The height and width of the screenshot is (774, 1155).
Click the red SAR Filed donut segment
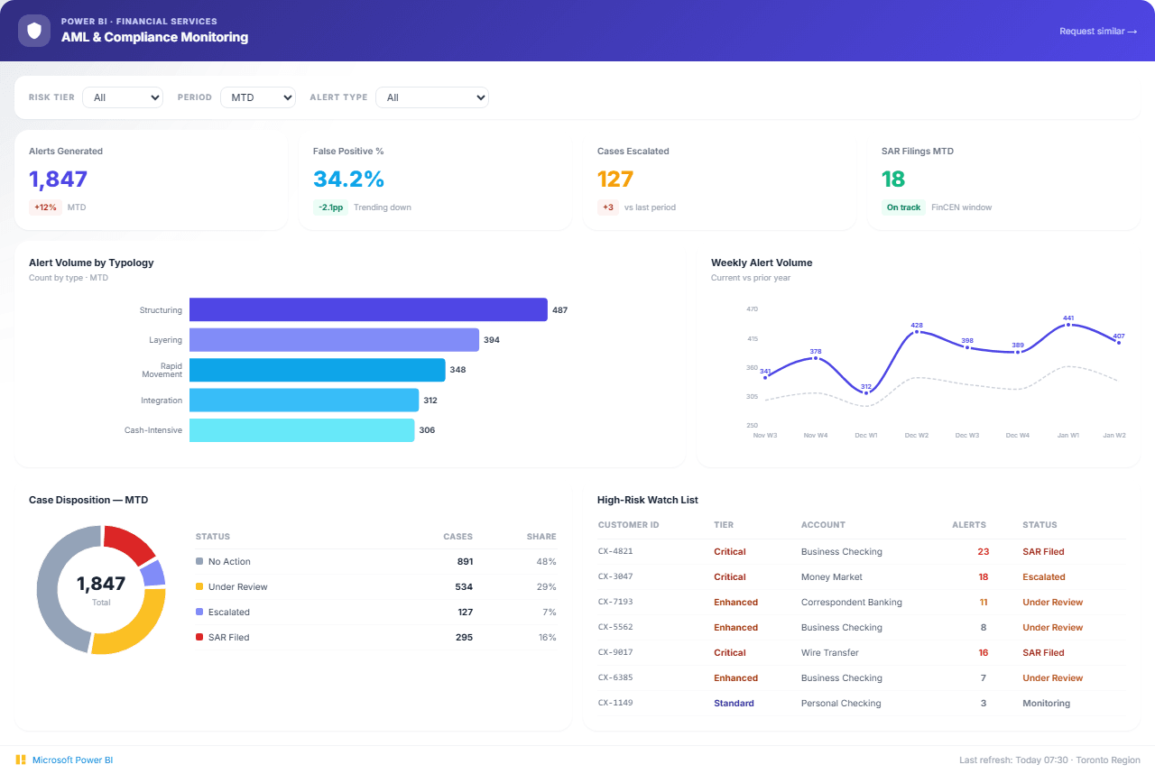point(131,541)
